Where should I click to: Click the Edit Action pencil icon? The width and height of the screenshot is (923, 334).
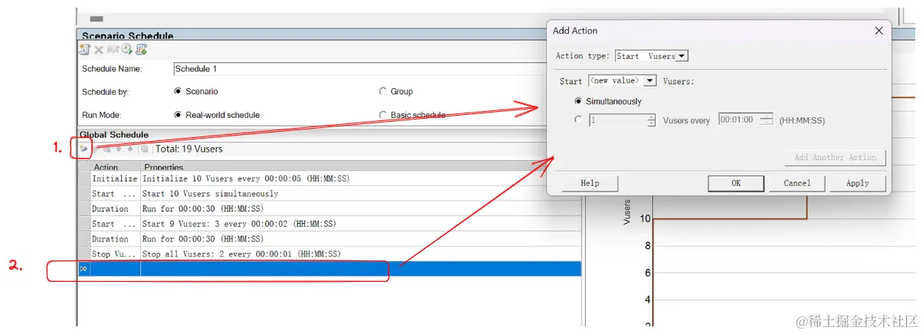(x=97, y=149)
